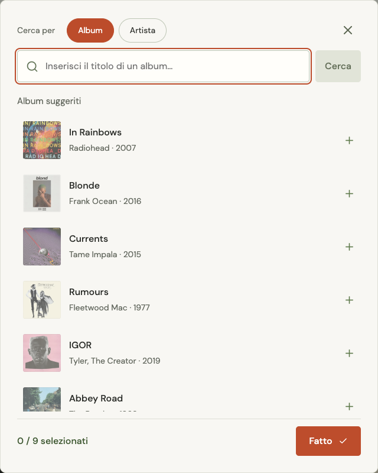Open the IGOR cover thumbnail
This screenshot has height=473, width=378.
(x=42, y=353)
